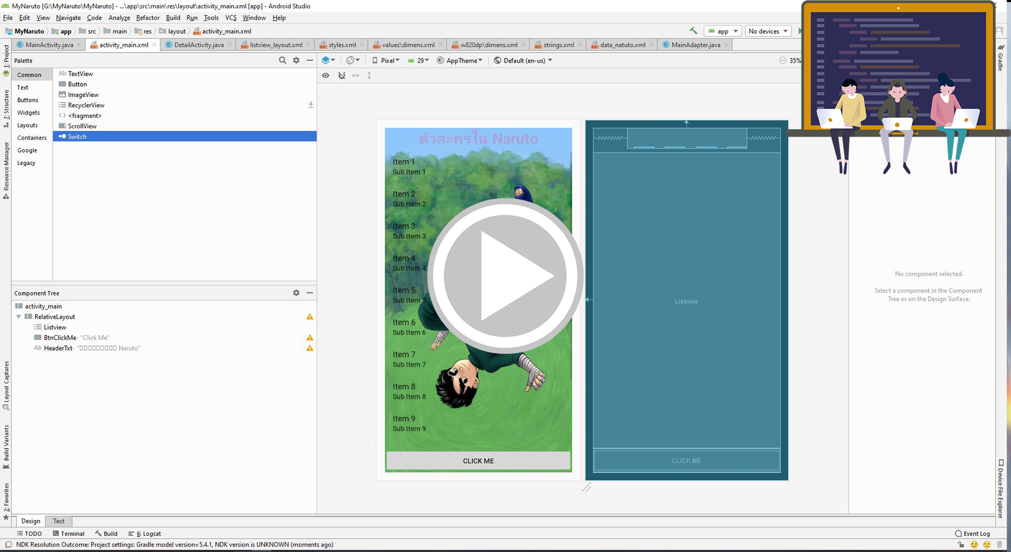Open the Terminal tool window

[68, 534]
